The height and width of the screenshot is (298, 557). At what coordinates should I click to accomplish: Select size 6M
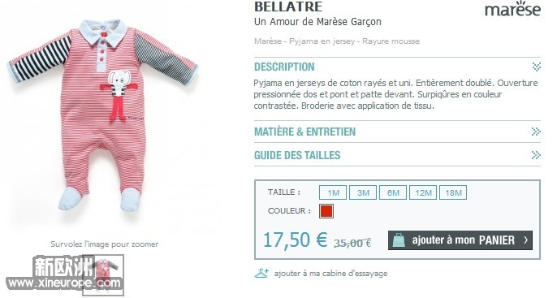click(x=393, y=192)
